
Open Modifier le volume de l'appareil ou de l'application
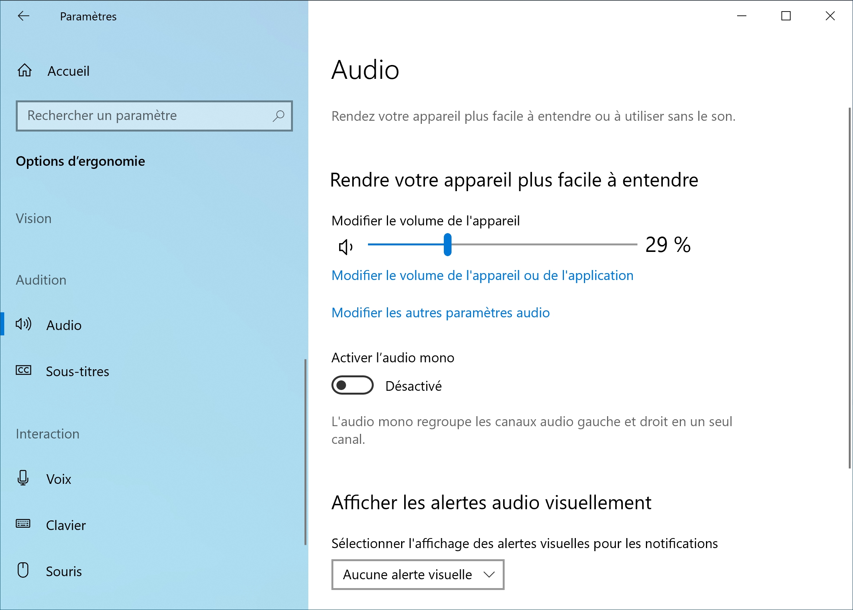coord(482,275)
